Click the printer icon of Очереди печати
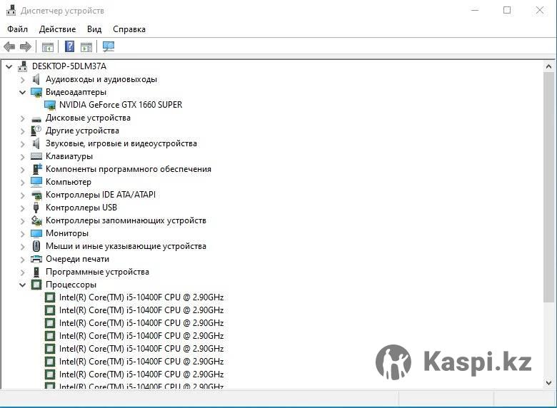The height and width of the screenshot is (408, 557). [x=36, y=259]
